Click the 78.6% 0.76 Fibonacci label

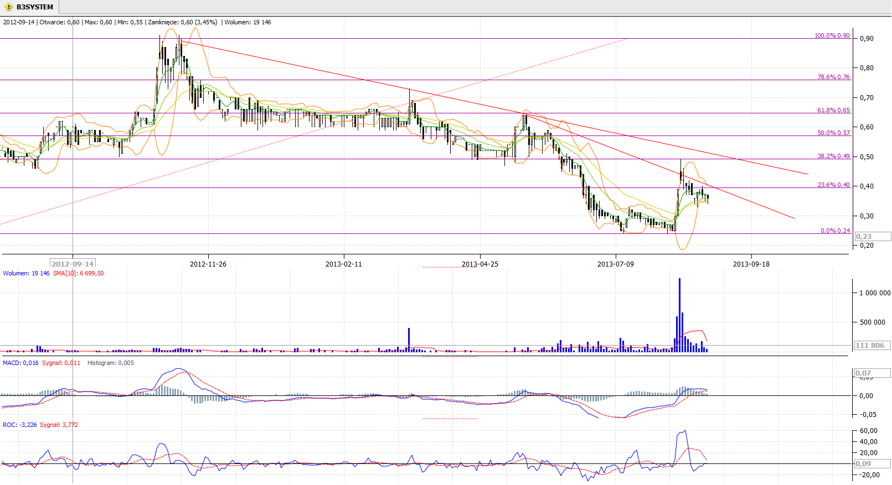pos(833,77)
